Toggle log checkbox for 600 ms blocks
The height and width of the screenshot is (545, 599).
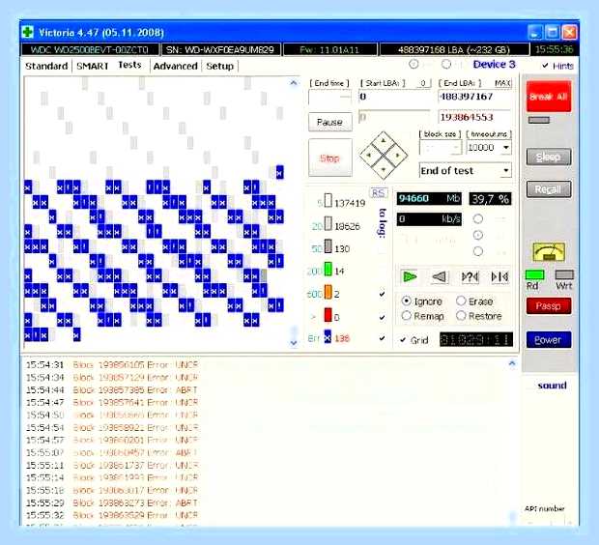click(382, 294)
